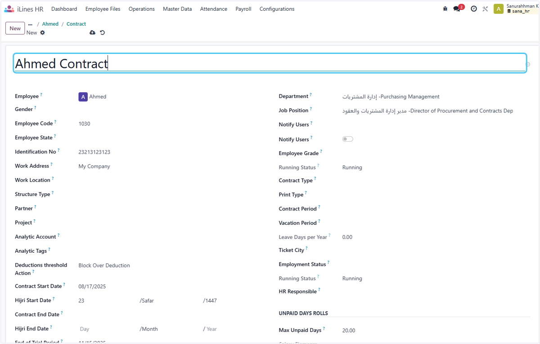
Task: Click Identification No value 23213123123
Action: pyautogui.click(x=94, y=152)
